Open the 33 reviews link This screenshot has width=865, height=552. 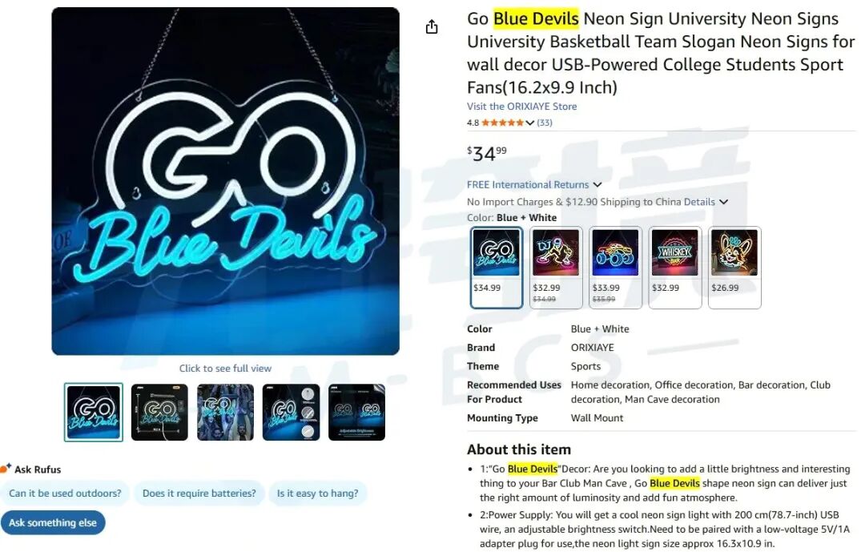coord(545,123)
